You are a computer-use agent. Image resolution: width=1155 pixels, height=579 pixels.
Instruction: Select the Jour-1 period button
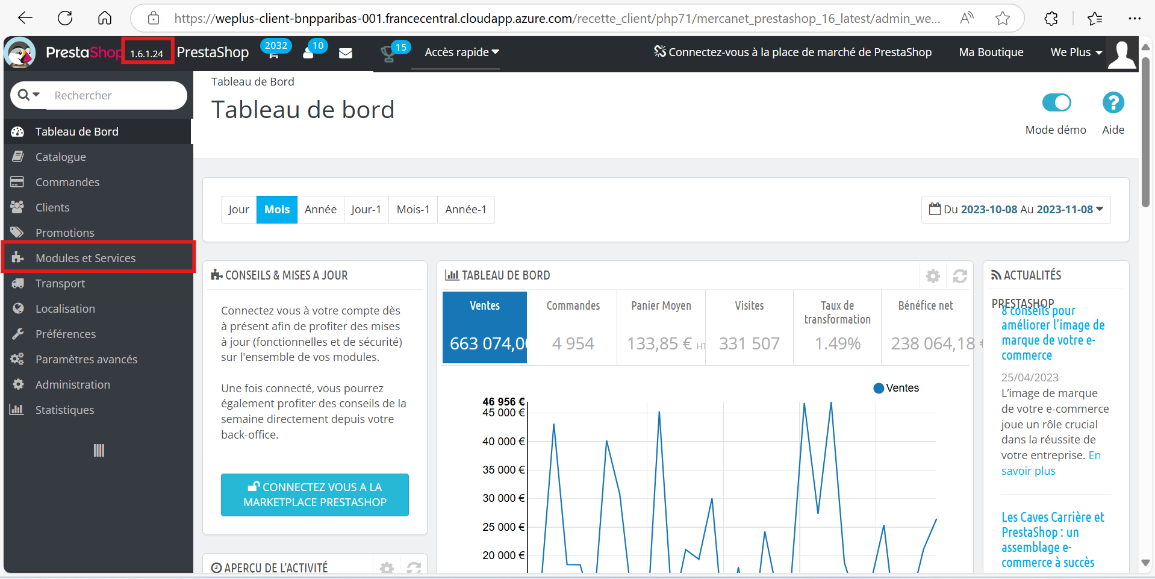click(366, 210)
